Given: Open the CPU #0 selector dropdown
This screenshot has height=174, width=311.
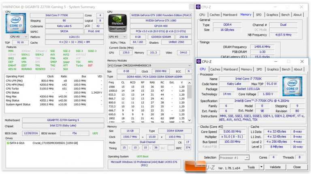Looking at the screenshot, I should [19, 37].
